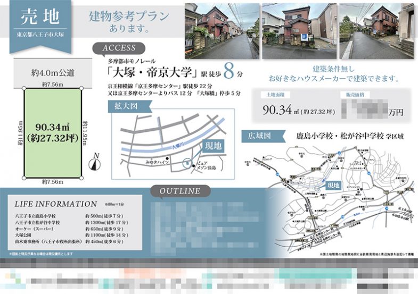The width and height of the screenshot is (418, 294).
Task: Click the large 8 分 walking time
Action: 233,71
